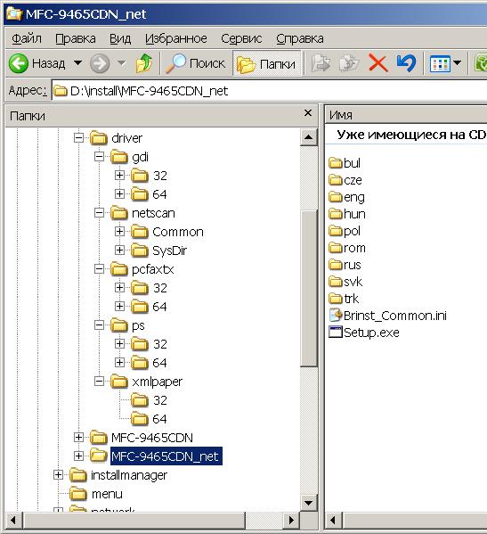This screenshot has width=487, height=534.
Task: Toggle the Папки folders pane button
Action: point(267,63)
